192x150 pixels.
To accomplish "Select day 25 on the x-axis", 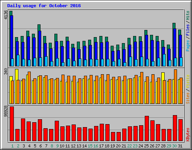I will coord(146,146).
